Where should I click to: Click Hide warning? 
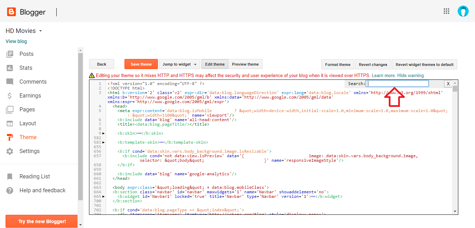coord(411,75)
